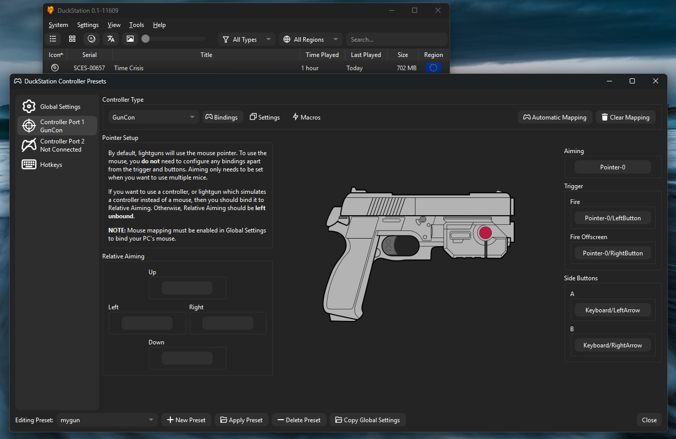Sort game list by Title column header

point(206,54)
